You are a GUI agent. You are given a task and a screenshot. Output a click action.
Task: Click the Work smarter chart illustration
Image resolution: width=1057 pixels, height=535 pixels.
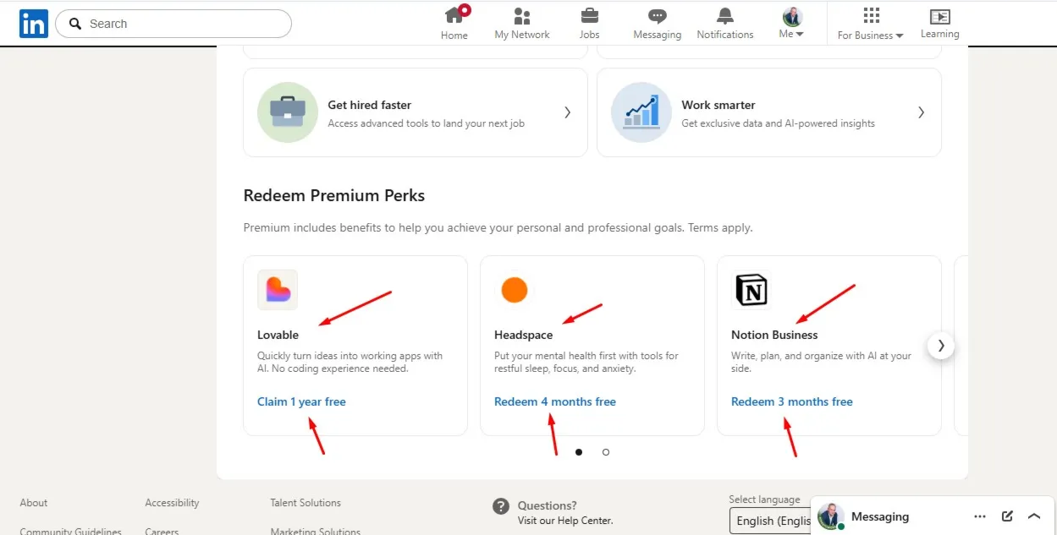(641, 112)
